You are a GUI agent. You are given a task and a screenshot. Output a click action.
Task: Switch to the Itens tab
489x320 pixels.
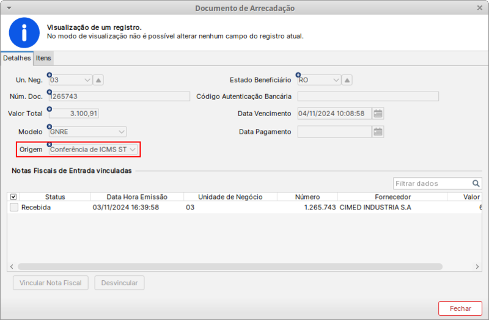pyautogui.click(x=43, y=58)
